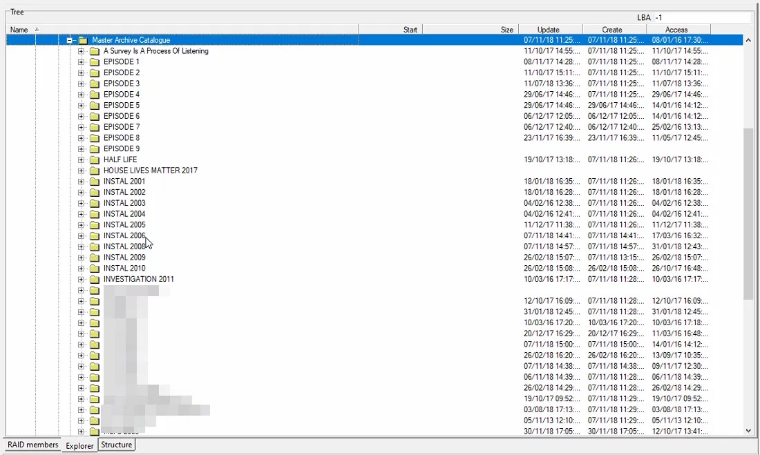Click the Master Archive Catalogue folder icon

click(83, 40)
